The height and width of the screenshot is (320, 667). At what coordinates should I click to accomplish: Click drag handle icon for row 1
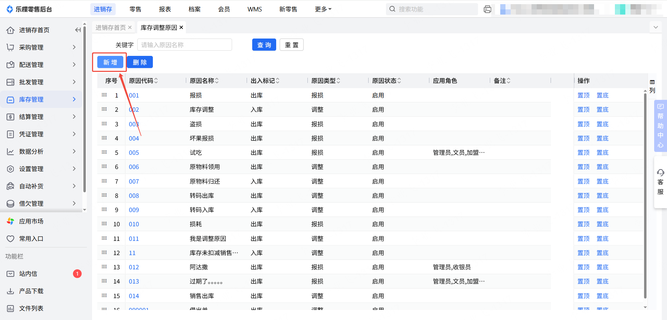[104, 95]
